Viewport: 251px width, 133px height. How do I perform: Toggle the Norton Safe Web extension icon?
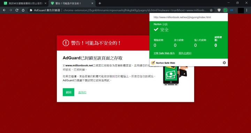tap(226, 10)
